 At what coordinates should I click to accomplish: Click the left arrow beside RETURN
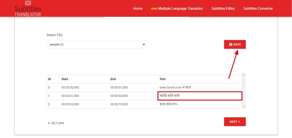(49, 123)
